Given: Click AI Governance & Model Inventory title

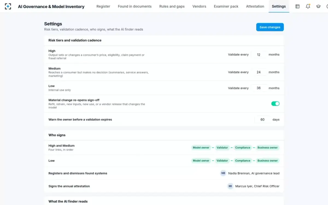Looking at the screenshot, I should (51, 7).
